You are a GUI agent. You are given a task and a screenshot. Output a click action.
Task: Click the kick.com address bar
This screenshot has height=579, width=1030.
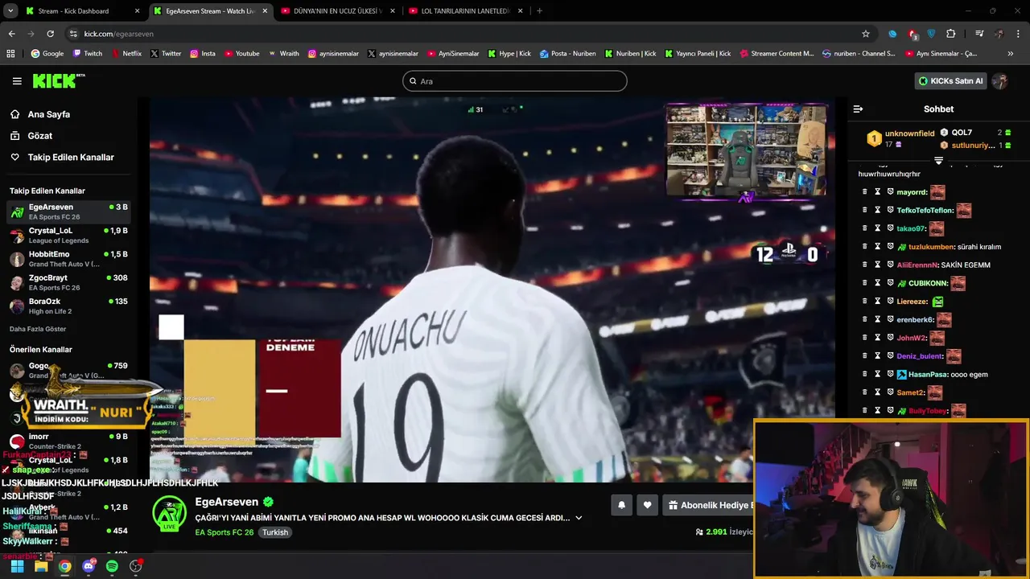tap(467, 34)
